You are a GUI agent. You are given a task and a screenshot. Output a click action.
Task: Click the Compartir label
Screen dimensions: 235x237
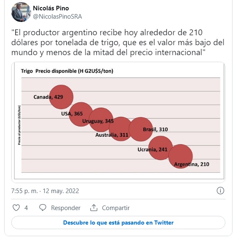116,208
